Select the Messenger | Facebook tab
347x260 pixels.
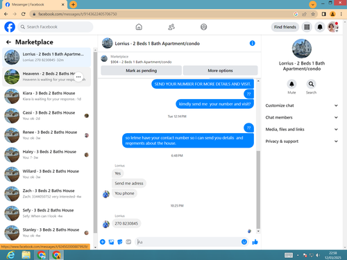coord(35,5)
